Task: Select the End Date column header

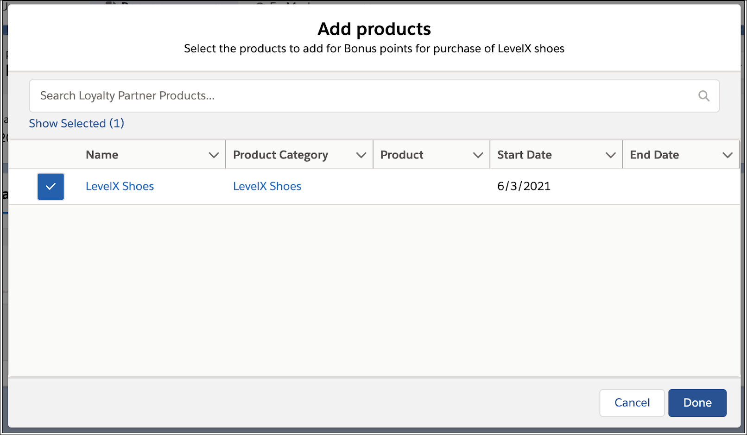Action: pos(654,155)
